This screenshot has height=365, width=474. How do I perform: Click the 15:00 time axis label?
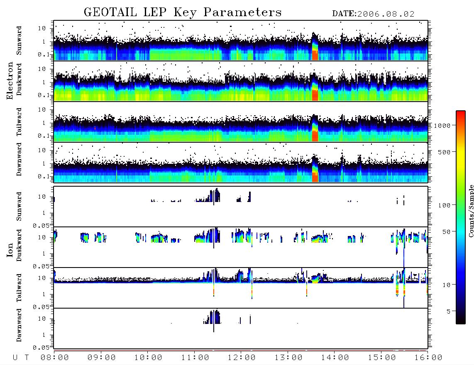382,358
